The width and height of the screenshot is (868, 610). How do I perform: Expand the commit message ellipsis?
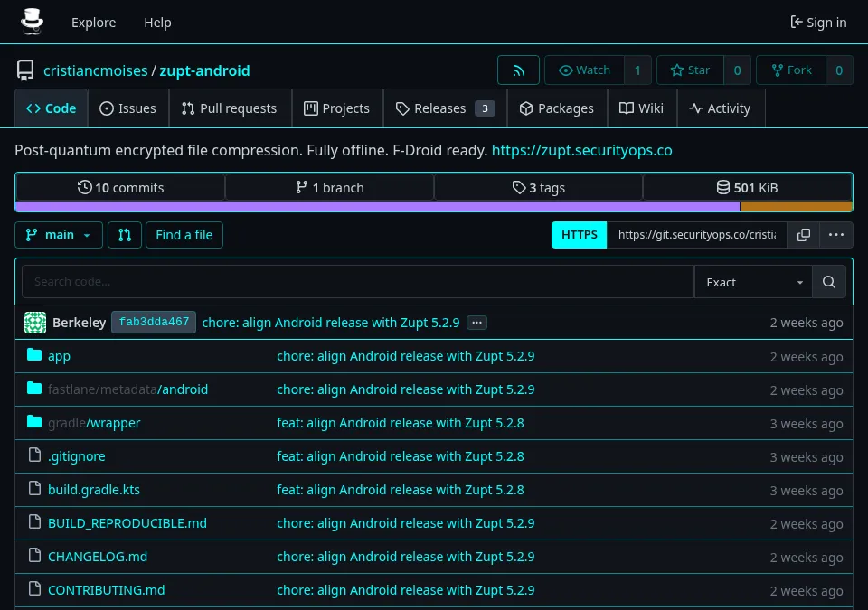point(476,322)
